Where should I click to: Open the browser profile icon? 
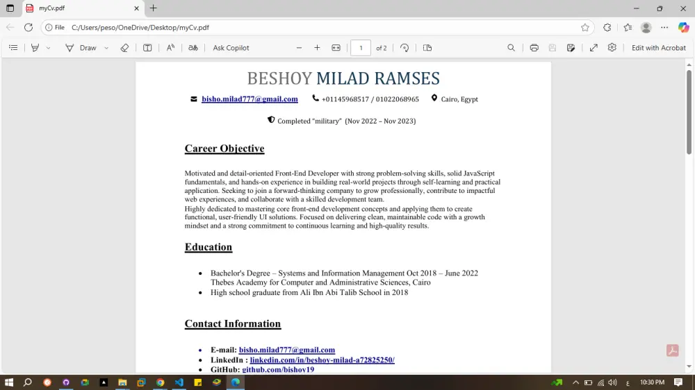(646, 28)
